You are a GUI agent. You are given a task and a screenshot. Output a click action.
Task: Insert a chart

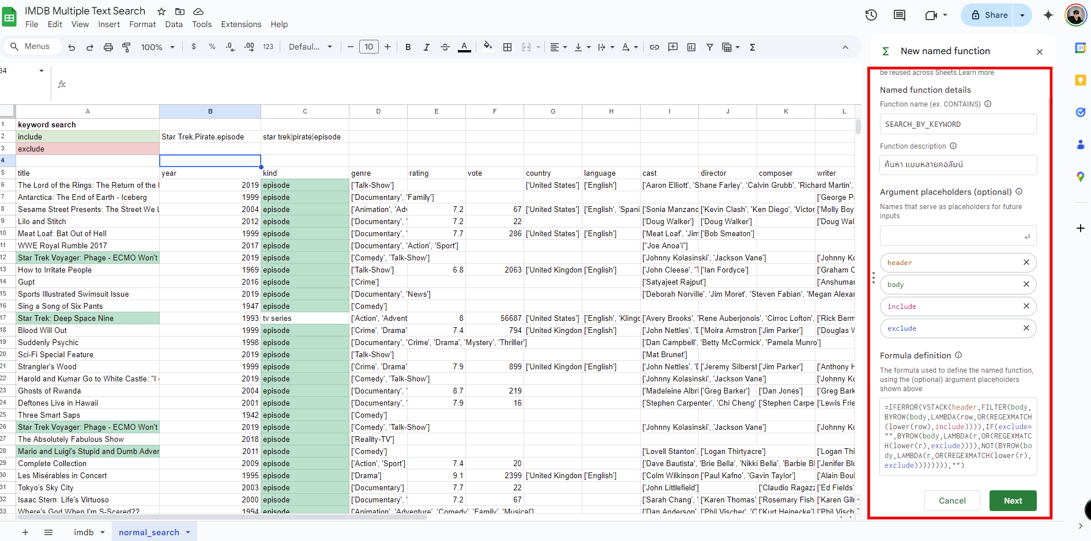coord(691,47)
